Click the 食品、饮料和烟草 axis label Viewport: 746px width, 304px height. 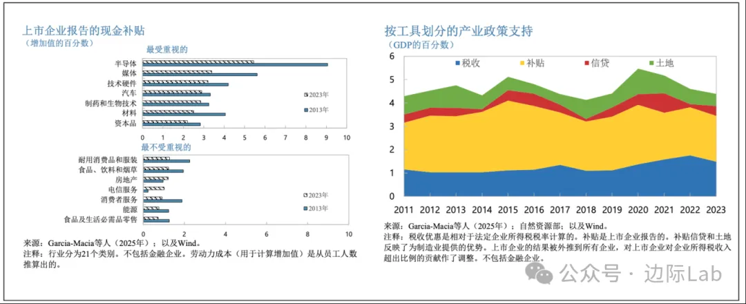coord(107,171)
